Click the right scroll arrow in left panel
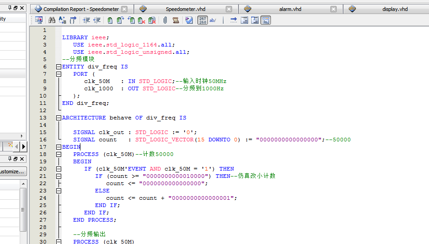The height and width of the screenshot is (244, 429). click(x=24, y=146)
